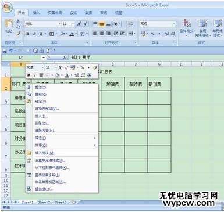Apply percent style from ribbon number group
The width and height of the screenshot is (224, 212).
pyautogui.click(x=153, y=34)
